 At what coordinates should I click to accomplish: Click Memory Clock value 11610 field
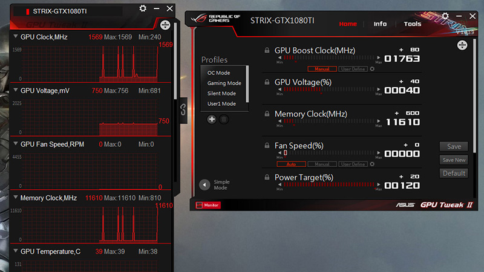click(403, 122)
